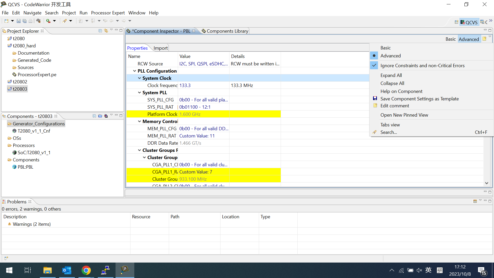The image size is (494, 278).
Task: Click the inspector scrollbar down arrow
Action: [487, 183]
